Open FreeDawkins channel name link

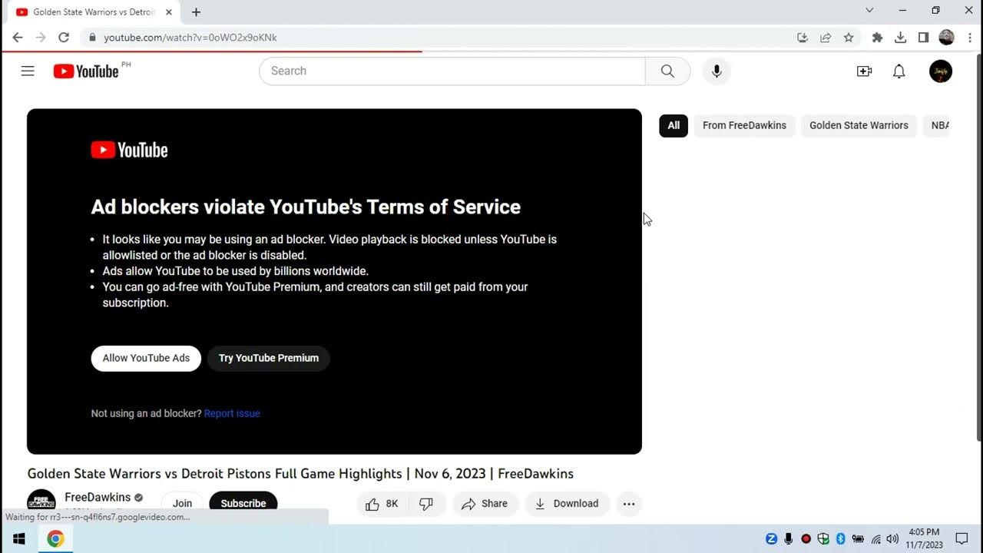click(x=98, y=497)
